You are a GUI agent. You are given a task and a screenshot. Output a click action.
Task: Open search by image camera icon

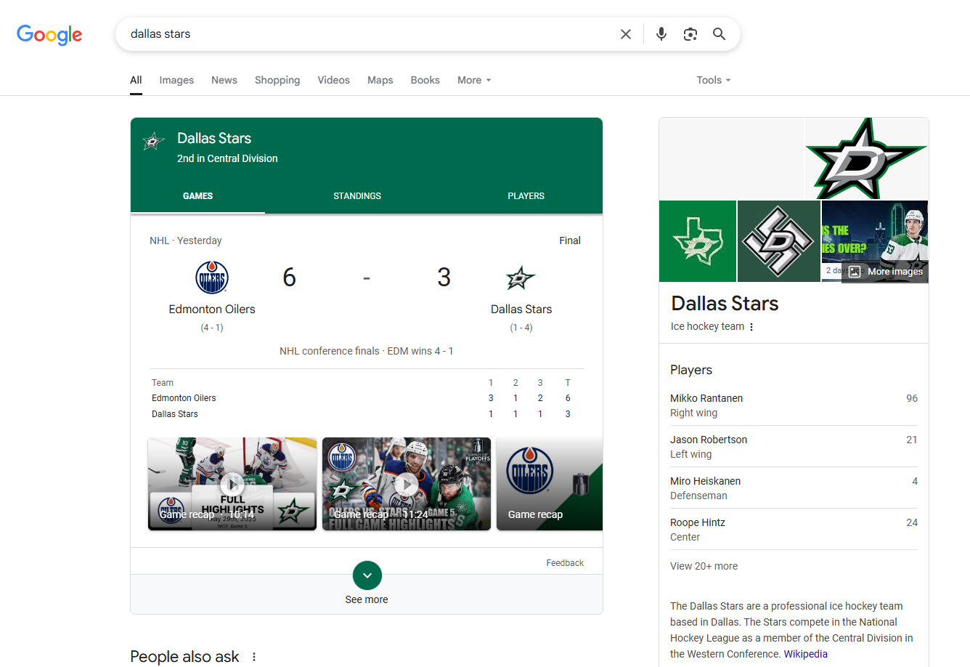pyautogui.click(x=690, y=34)
